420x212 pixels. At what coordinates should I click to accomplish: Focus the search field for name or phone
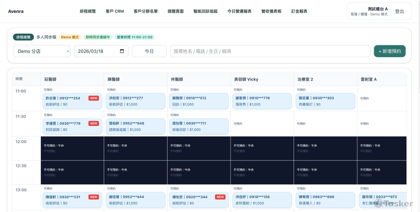pos(270,51)
